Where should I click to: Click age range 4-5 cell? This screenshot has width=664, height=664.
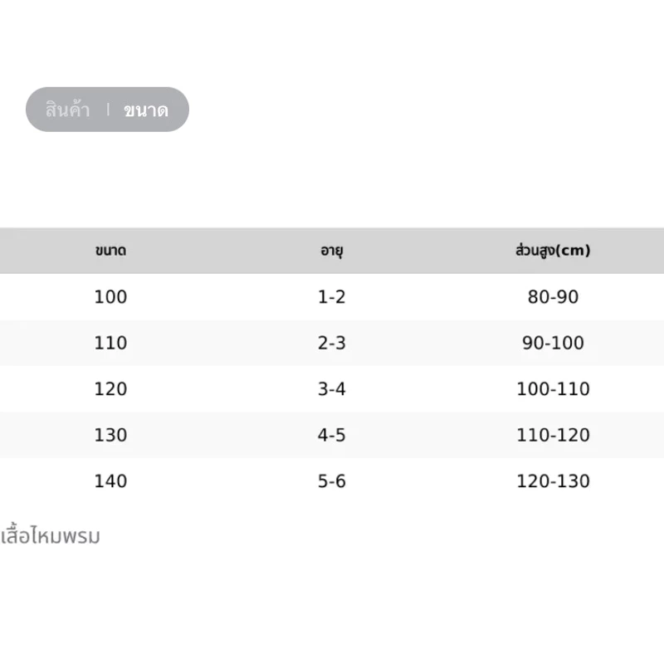tap(331, 435)
